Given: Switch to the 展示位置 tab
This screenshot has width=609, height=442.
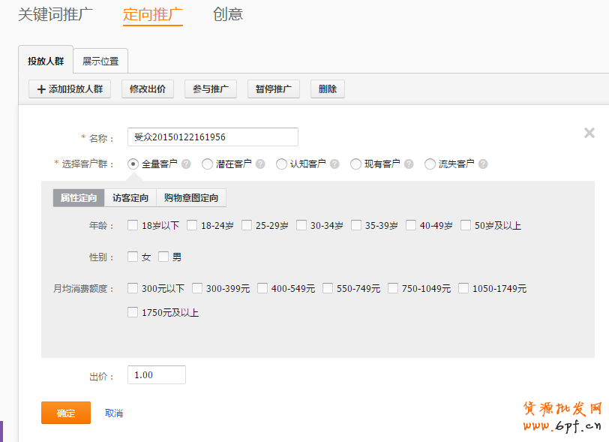Looking at the screenshot, I should (x=100, y=62).
